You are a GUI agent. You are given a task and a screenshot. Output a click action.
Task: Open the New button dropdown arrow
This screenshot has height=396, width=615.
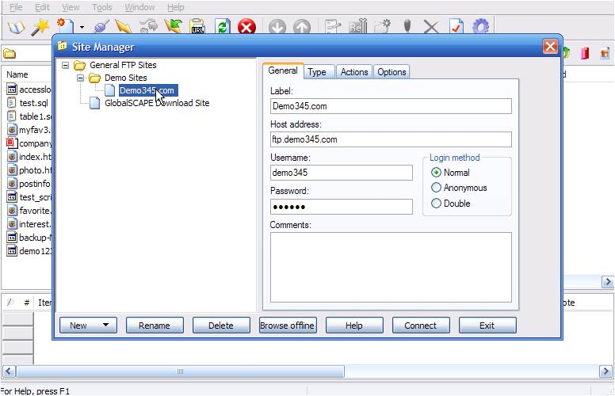click(105, 325)
